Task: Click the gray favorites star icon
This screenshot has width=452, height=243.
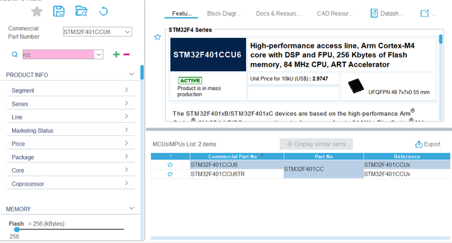Action: pos(37,11)
